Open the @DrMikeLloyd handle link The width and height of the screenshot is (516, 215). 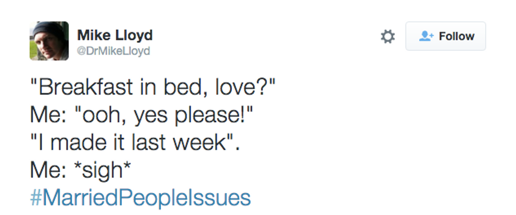tap(114, 51)
